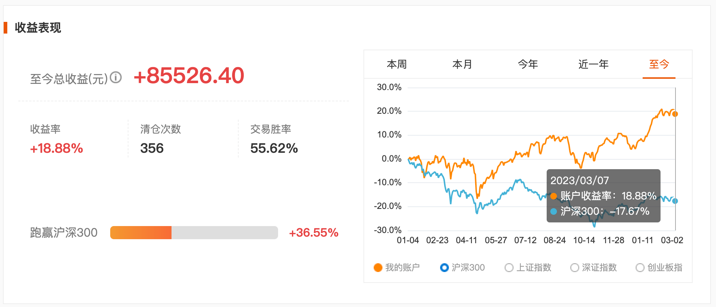Select the 创业板指 radio button

[640, 268]
